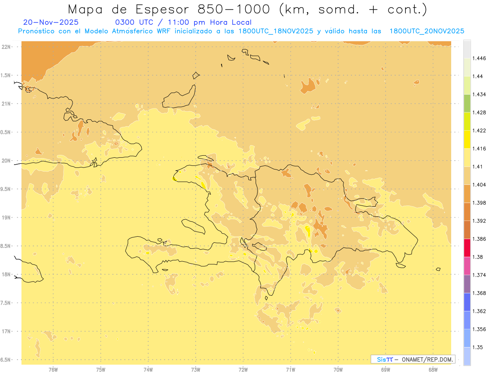Screen dimensions: 486x375
Task: Click the color bar value 1.356
Action: (480, 329)
